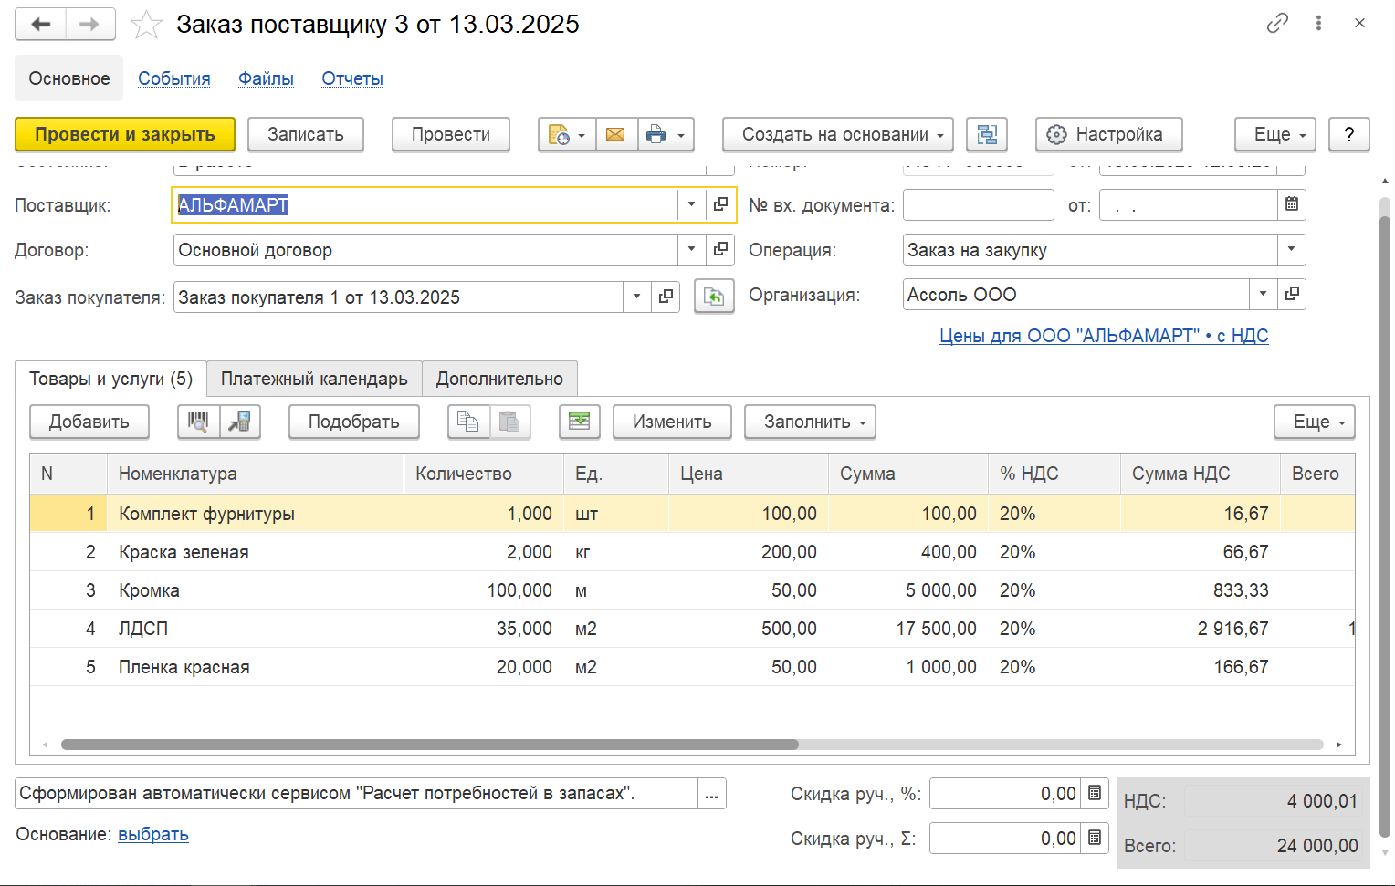Expand the Организация dropdown arrow
The image size is (1395, 886).
pos(1264,294)
